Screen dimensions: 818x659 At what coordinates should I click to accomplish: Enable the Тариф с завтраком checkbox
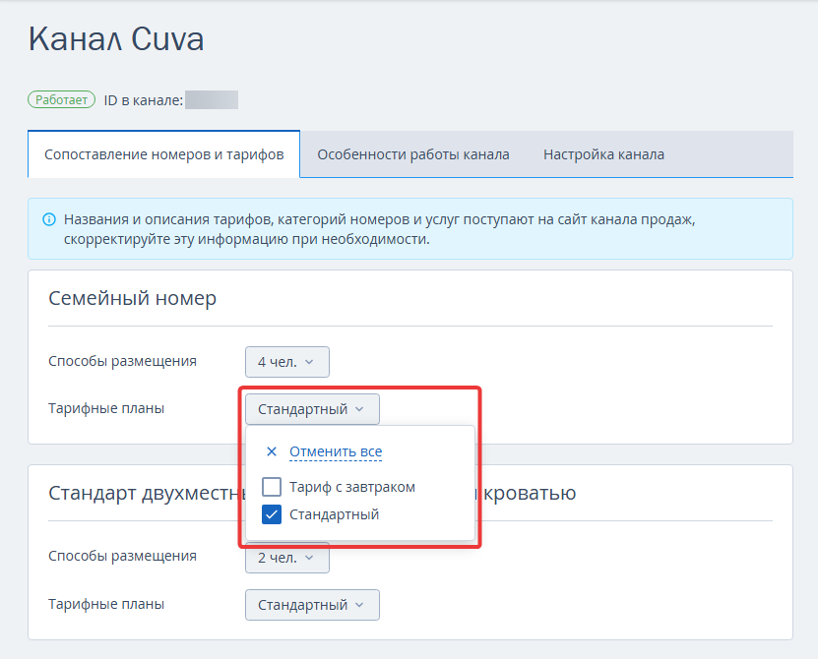tap(272, 487)
